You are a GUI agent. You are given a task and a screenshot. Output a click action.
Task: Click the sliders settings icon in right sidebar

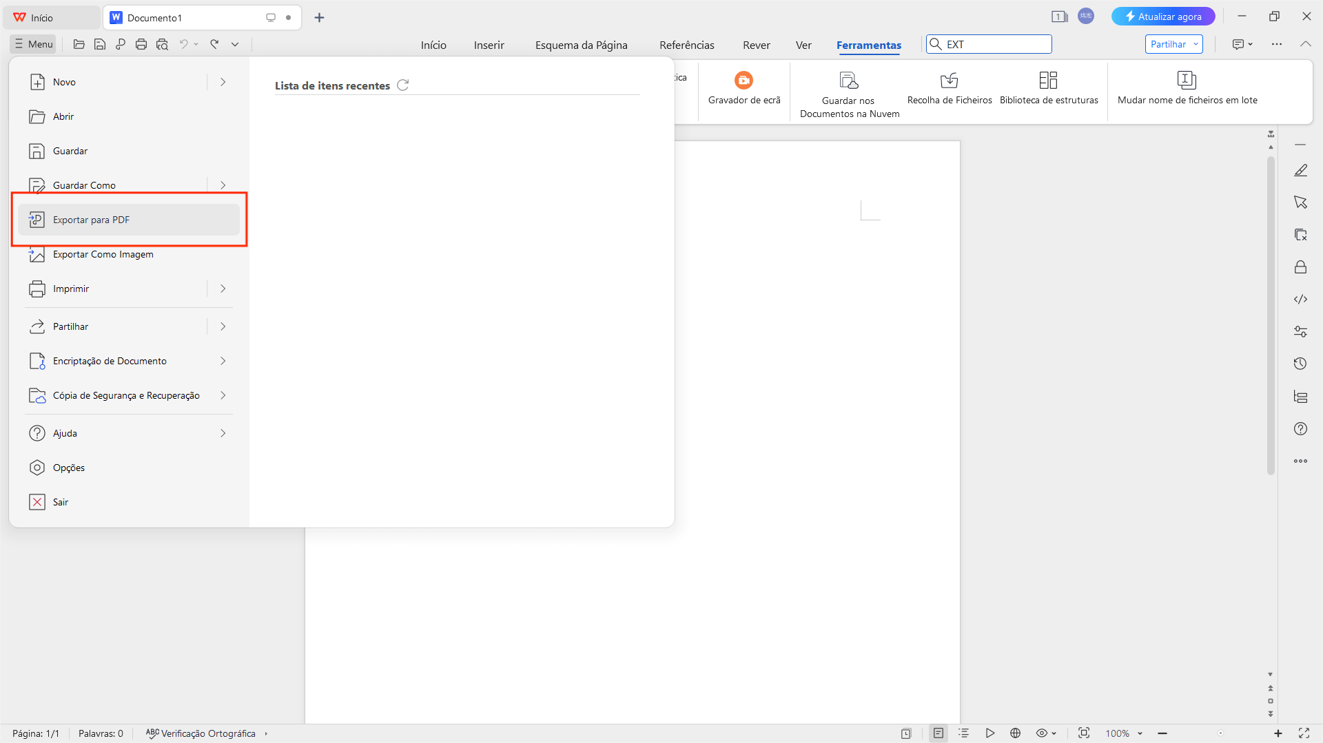coord(1300,331)
